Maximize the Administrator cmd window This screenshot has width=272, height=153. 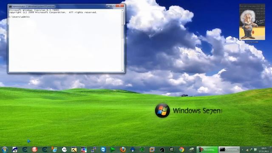tap(113, 6)
